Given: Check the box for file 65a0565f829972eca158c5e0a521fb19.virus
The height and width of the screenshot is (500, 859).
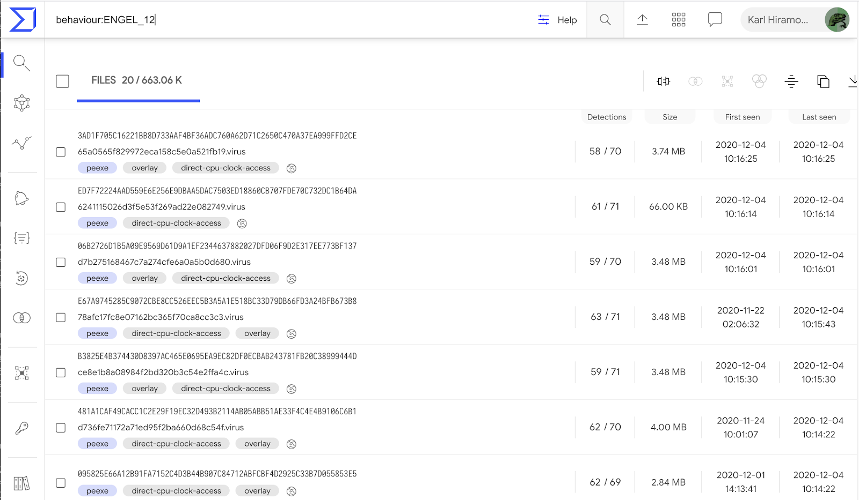Looking at the screenshot, I should coord(61,152).
